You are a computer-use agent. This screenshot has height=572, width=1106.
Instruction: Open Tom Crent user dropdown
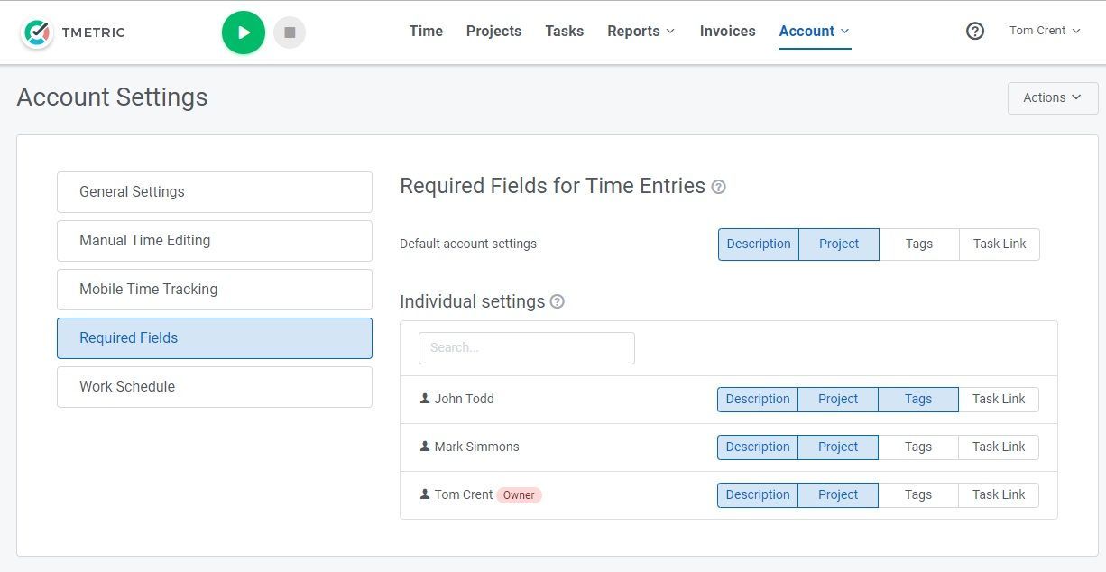click(x=1045, y=31)
